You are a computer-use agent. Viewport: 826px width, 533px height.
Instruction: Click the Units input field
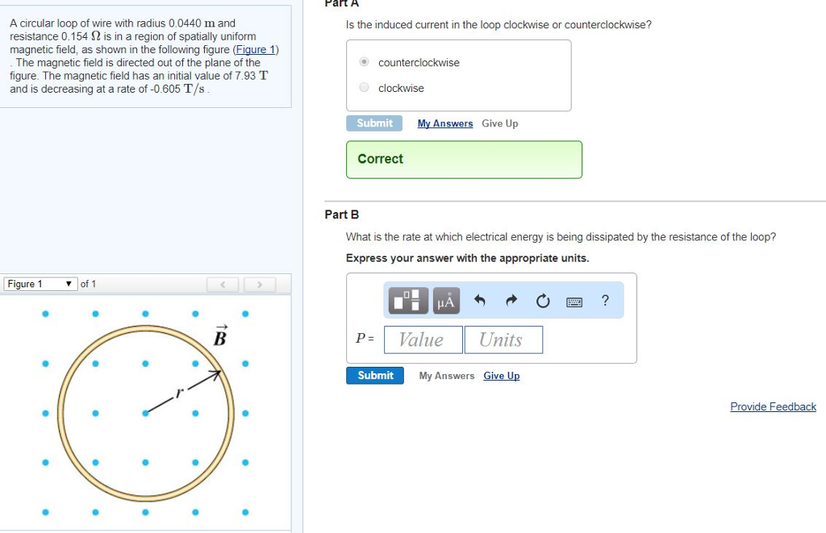click(503, 339)
